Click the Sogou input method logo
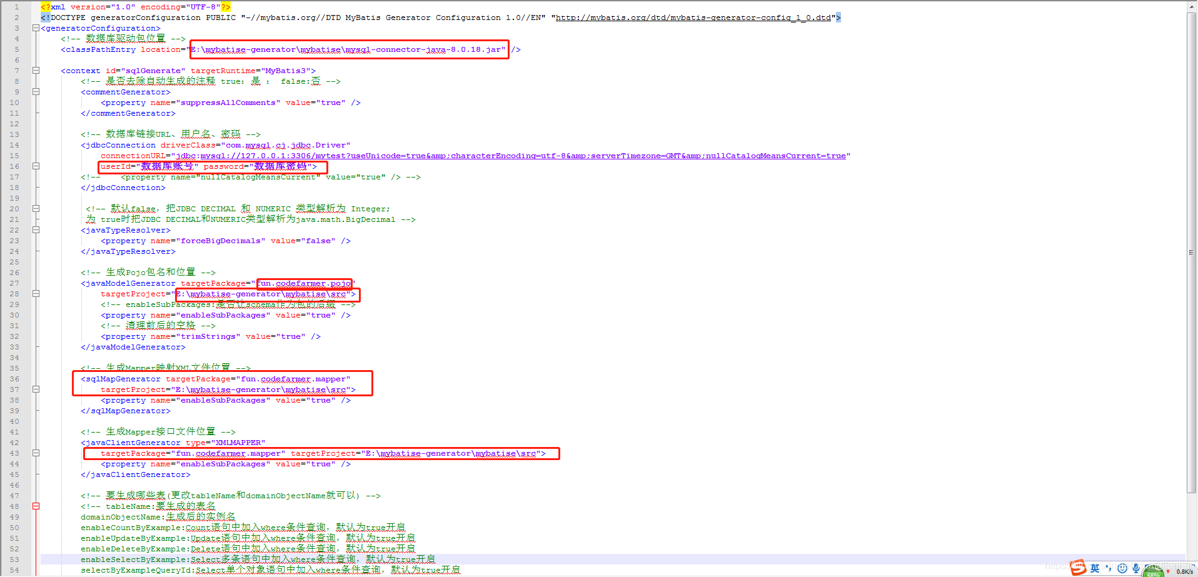This screenshot has height=577, width=1198. (x=1078, y=568)
